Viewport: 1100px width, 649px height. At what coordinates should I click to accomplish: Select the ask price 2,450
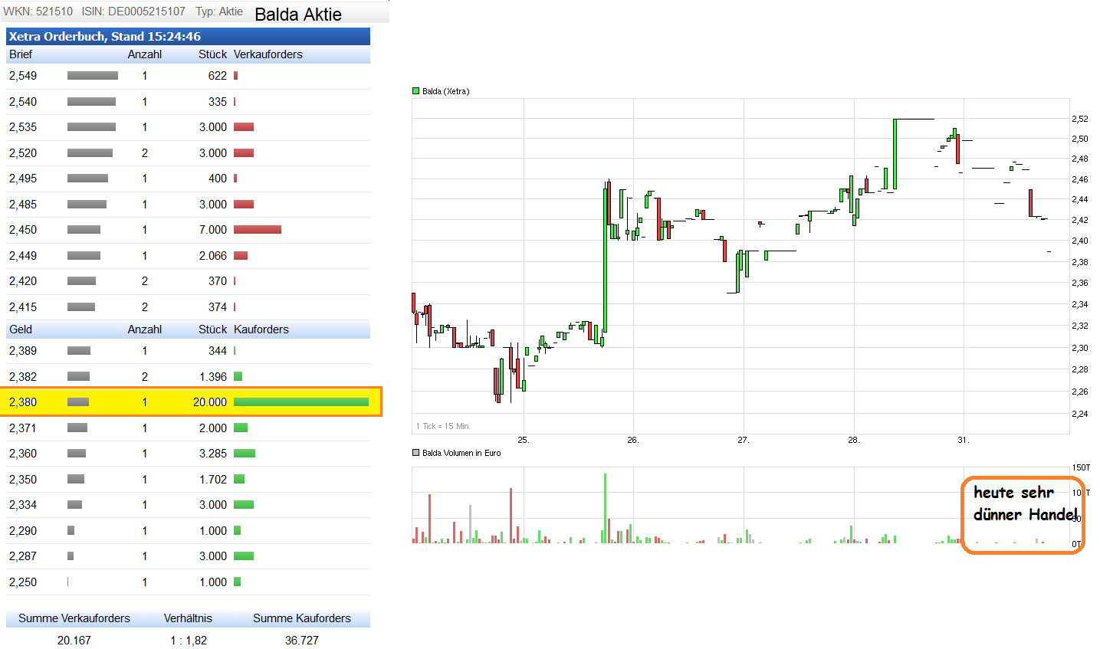pyautogui.click(x=23, y=230)
